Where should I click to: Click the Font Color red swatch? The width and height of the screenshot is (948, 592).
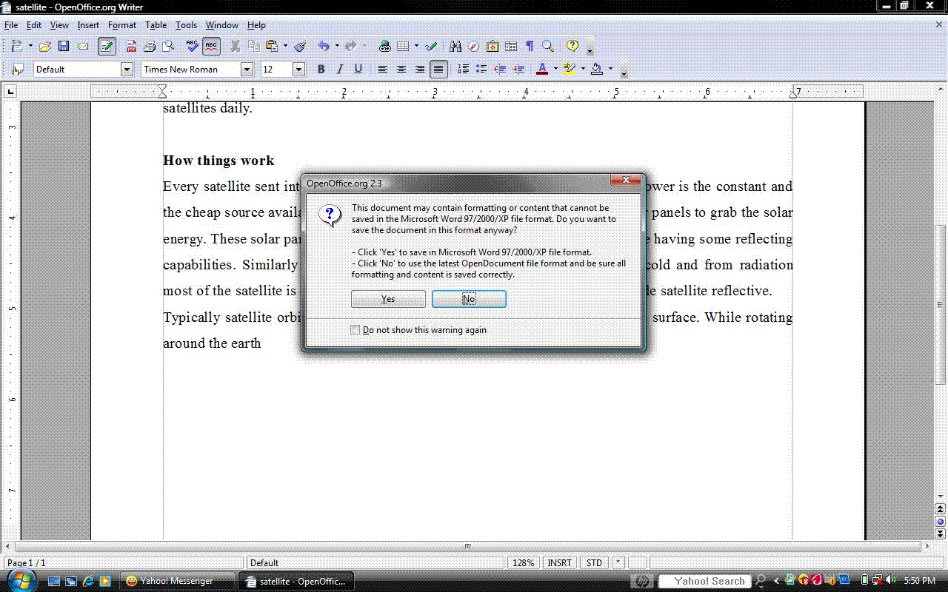click(541, 69)
